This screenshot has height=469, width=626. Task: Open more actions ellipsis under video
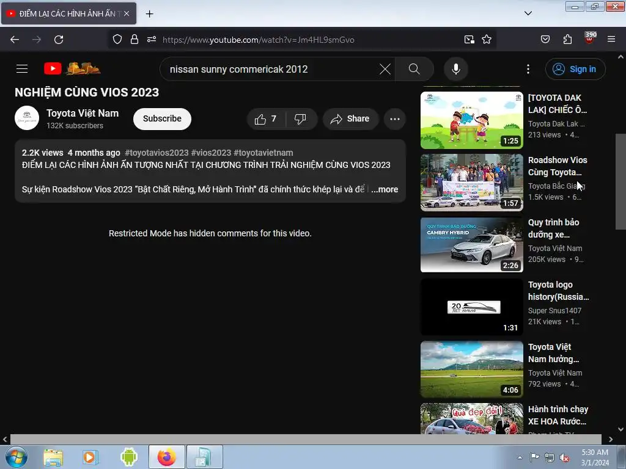tap(395, 119)
